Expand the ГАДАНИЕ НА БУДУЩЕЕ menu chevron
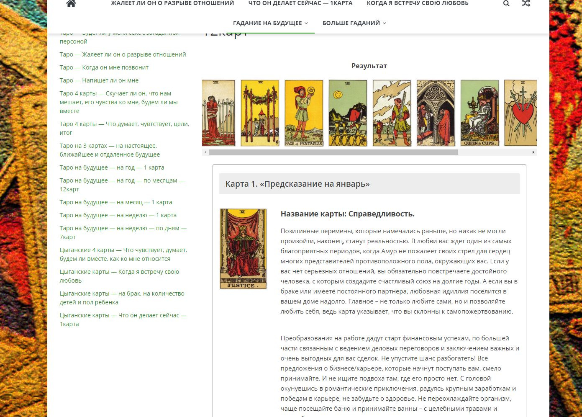The image size is (582, 417). (x=306, y=23)
